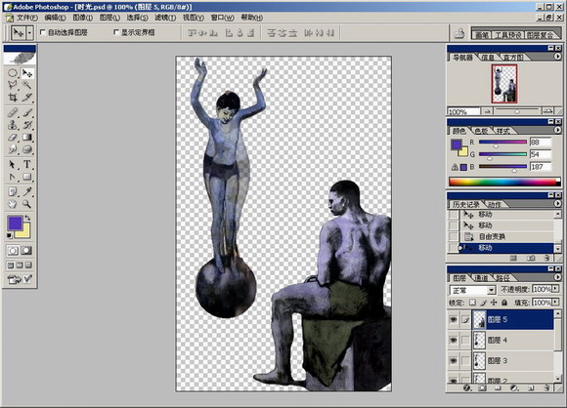This screenshot has width=567, height=408.
Task: Select the History Brush tool
Action: tap(27, 125)
